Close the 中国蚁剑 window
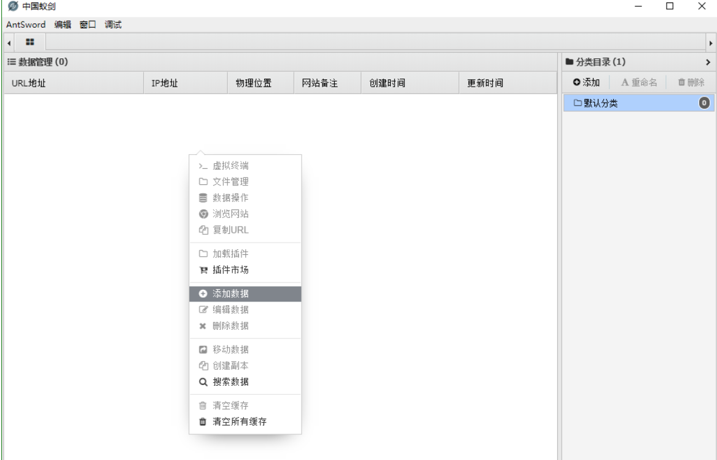This screenshot has width=717, height=460. coord(702,6)
